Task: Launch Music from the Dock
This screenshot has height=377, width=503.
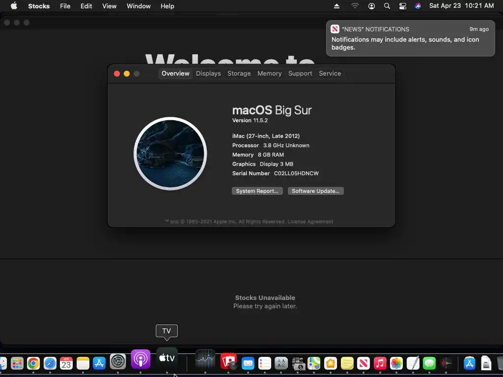Action: tap(380, 364)
